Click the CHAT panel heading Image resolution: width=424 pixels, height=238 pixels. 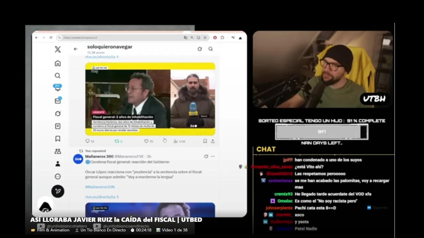(x=266, y=149)
